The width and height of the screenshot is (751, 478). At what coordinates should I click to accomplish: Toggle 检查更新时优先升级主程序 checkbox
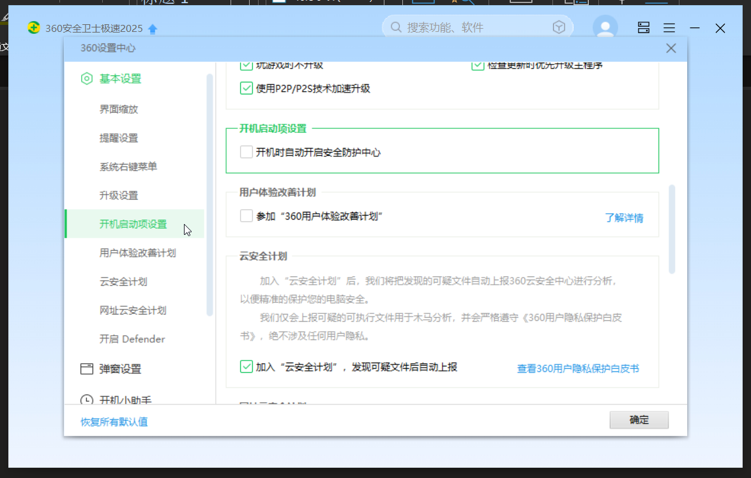click(x=478, y=66)
